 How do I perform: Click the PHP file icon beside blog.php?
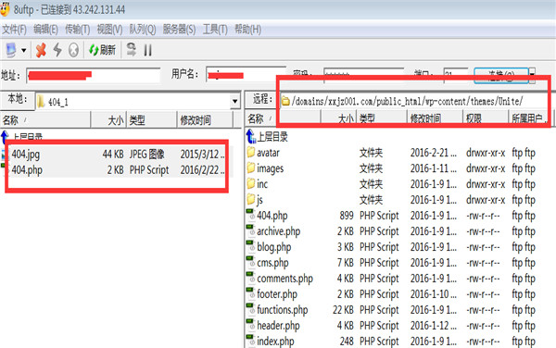pos(251,246)
